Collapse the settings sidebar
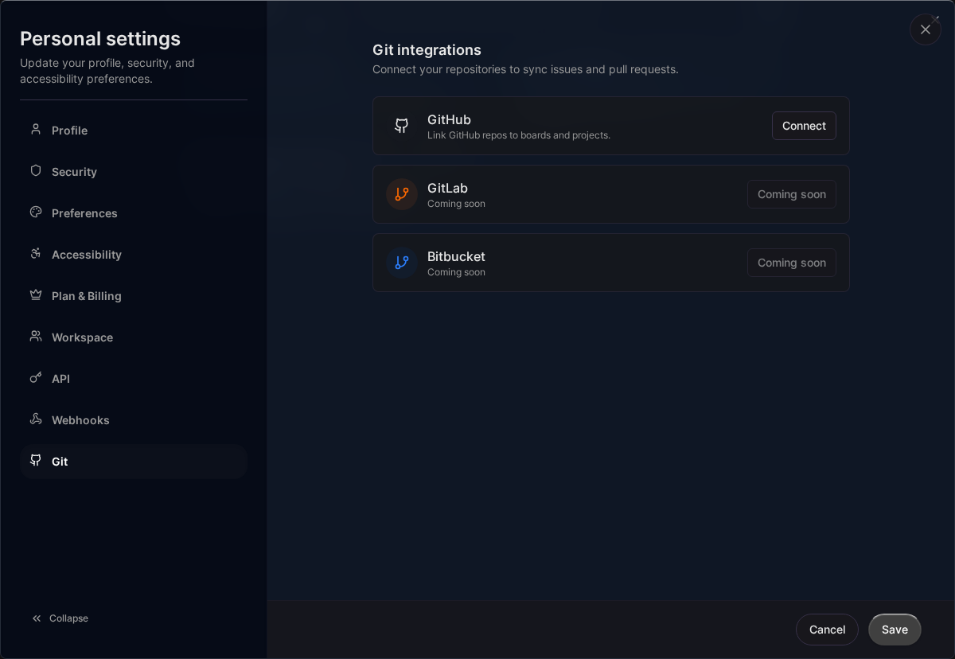This screenshot has height=659, width=955. (60, 618)
